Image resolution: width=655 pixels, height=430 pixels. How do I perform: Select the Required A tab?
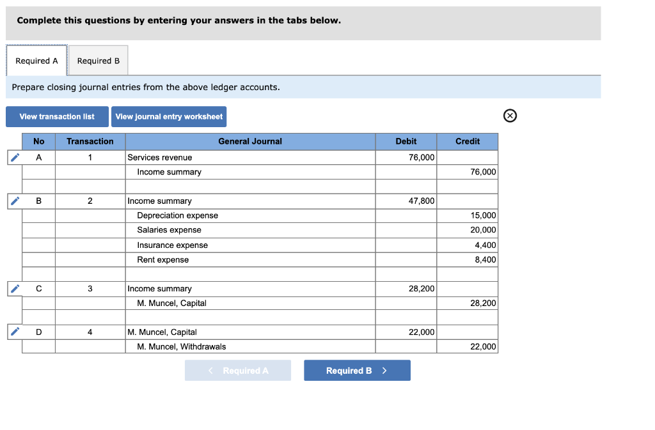click(x=36, y=60)
